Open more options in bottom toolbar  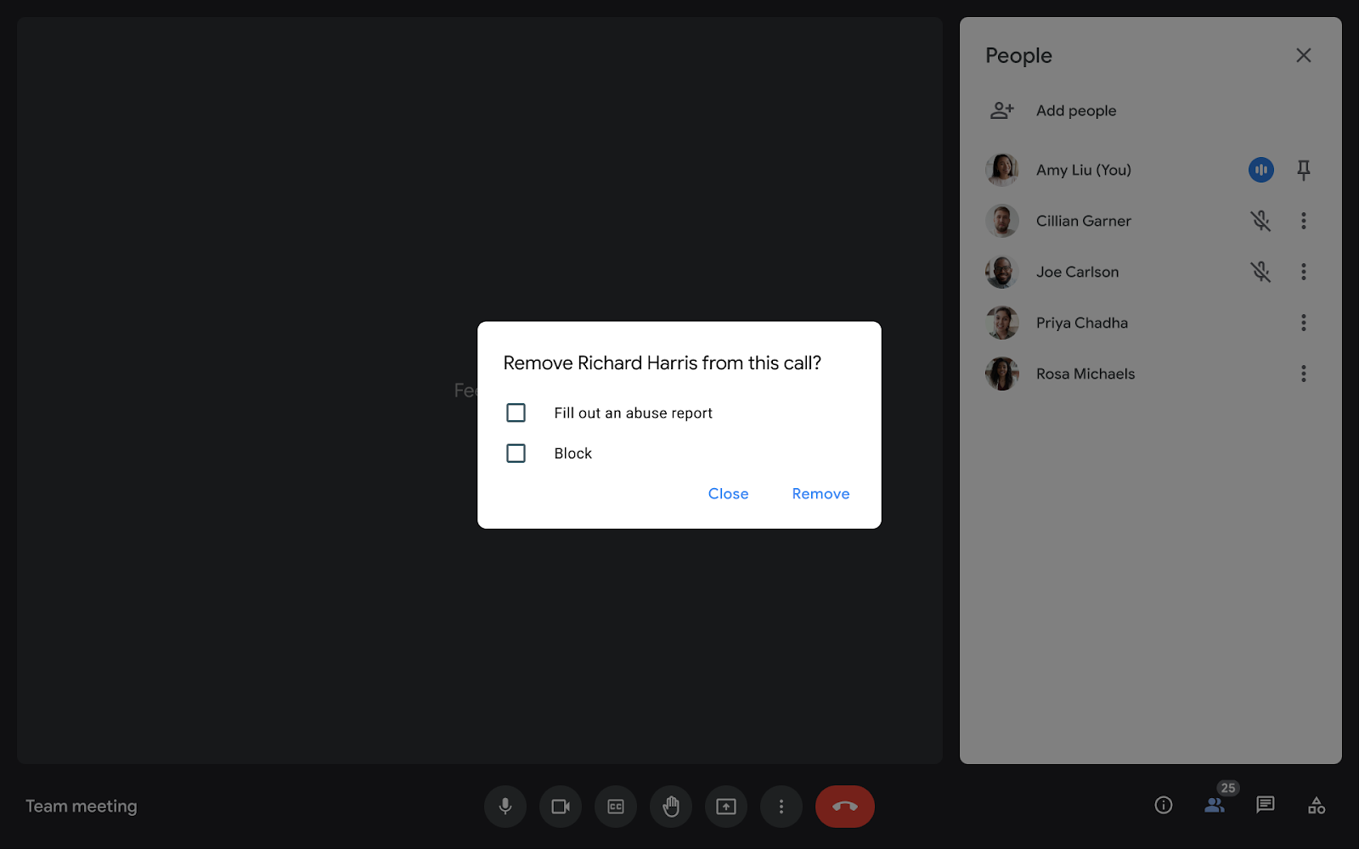[781, 807]
